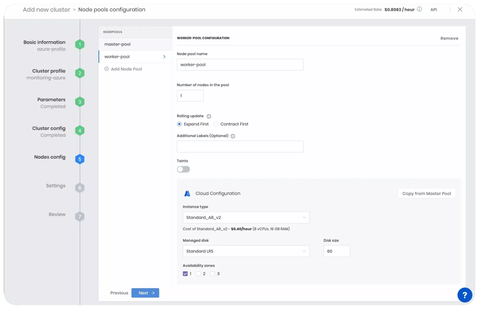
Task: Click the WORKER-POOL CONFIGURATION heading
Action: point(203,38)
